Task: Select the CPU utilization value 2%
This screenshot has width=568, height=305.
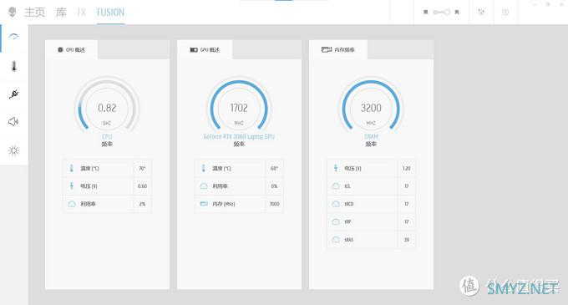Action: [x=142, y=204]
